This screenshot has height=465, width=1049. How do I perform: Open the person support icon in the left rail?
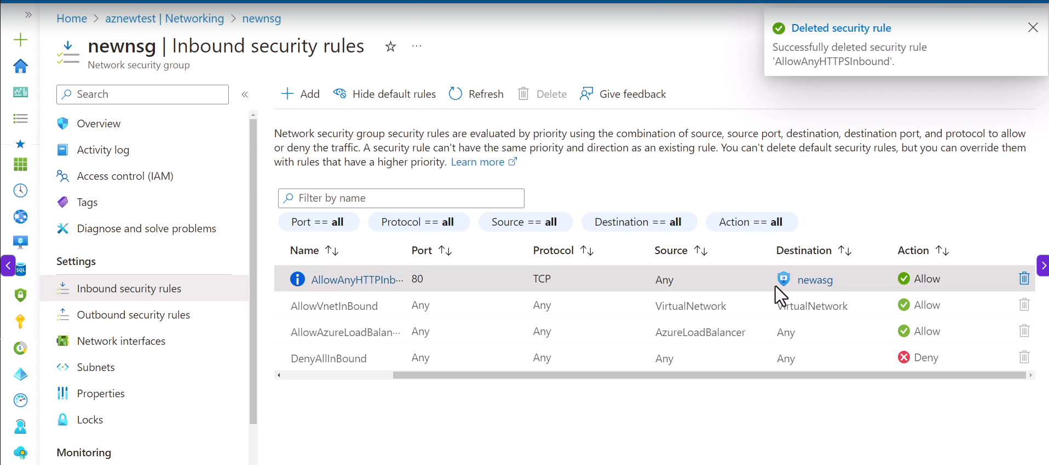pos(20,427)
